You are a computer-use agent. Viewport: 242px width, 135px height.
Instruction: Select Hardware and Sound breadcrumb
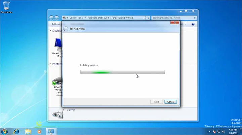[x=98, y=18]
